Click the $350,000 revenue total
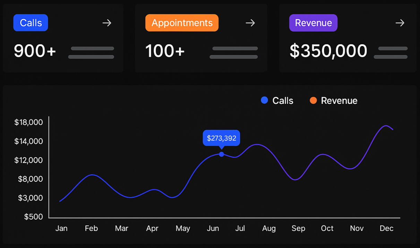 point(328,51)
